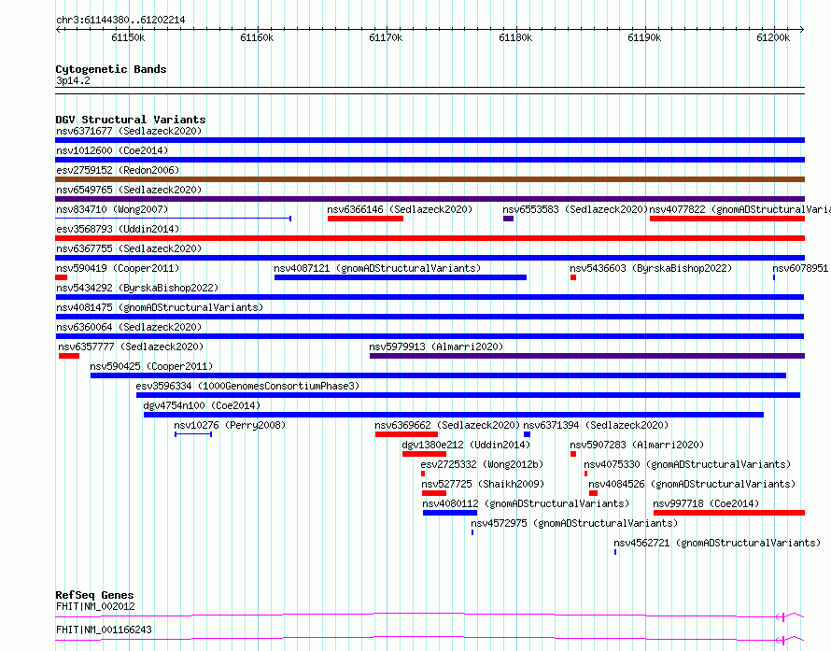The image size is (831, 651).
Task: Click the nsv4084526 gnomAD red block
Action: [593, 493]
